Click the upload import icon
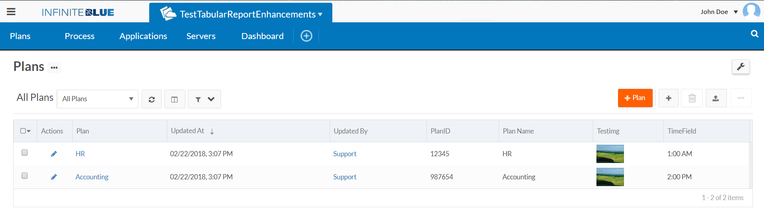Viewport: 764px width, 214px height. (x=716, y=98)
